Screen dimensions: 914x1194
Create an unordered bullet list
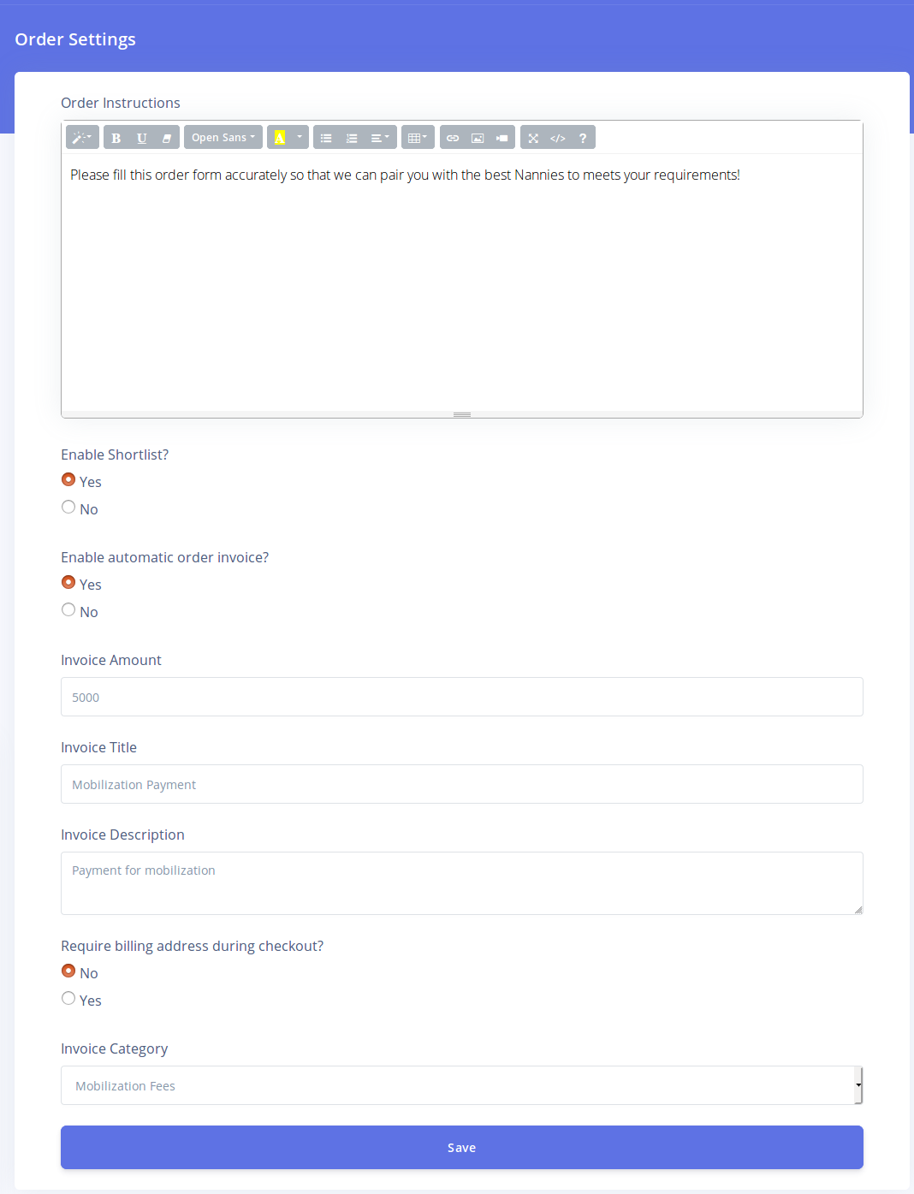pos(326,138)
